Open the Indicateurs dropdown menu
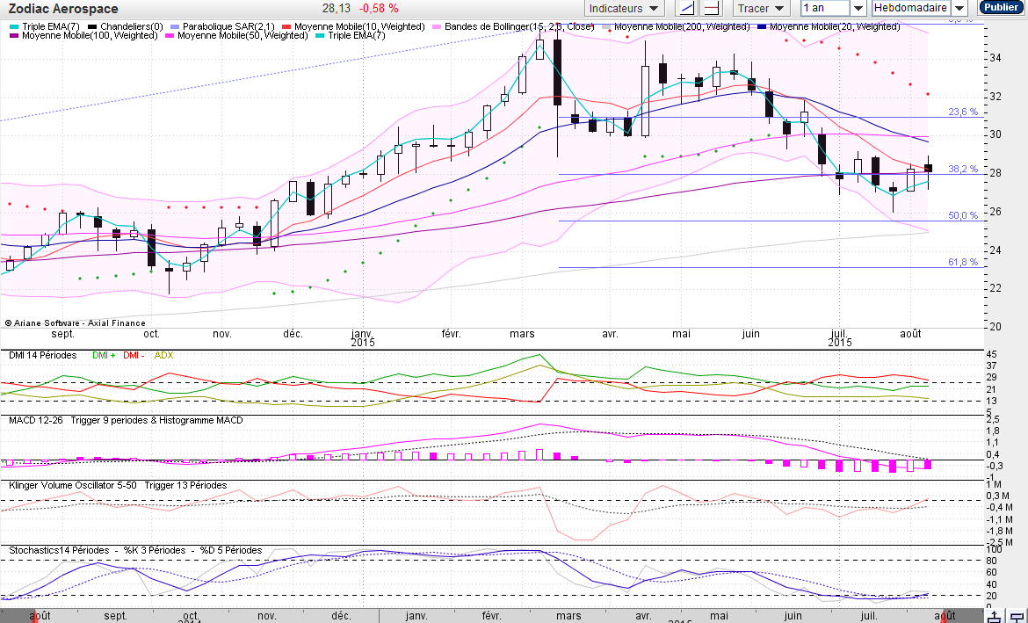This screenshot has width=1028, height=623. point(624,9)
